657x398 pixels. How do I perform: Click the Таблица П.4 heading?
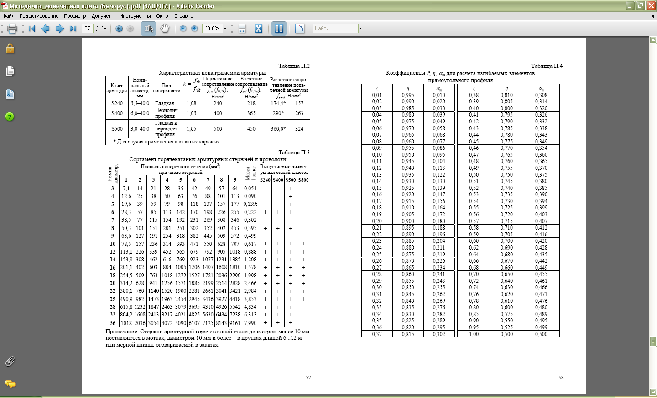click(547, 66)
